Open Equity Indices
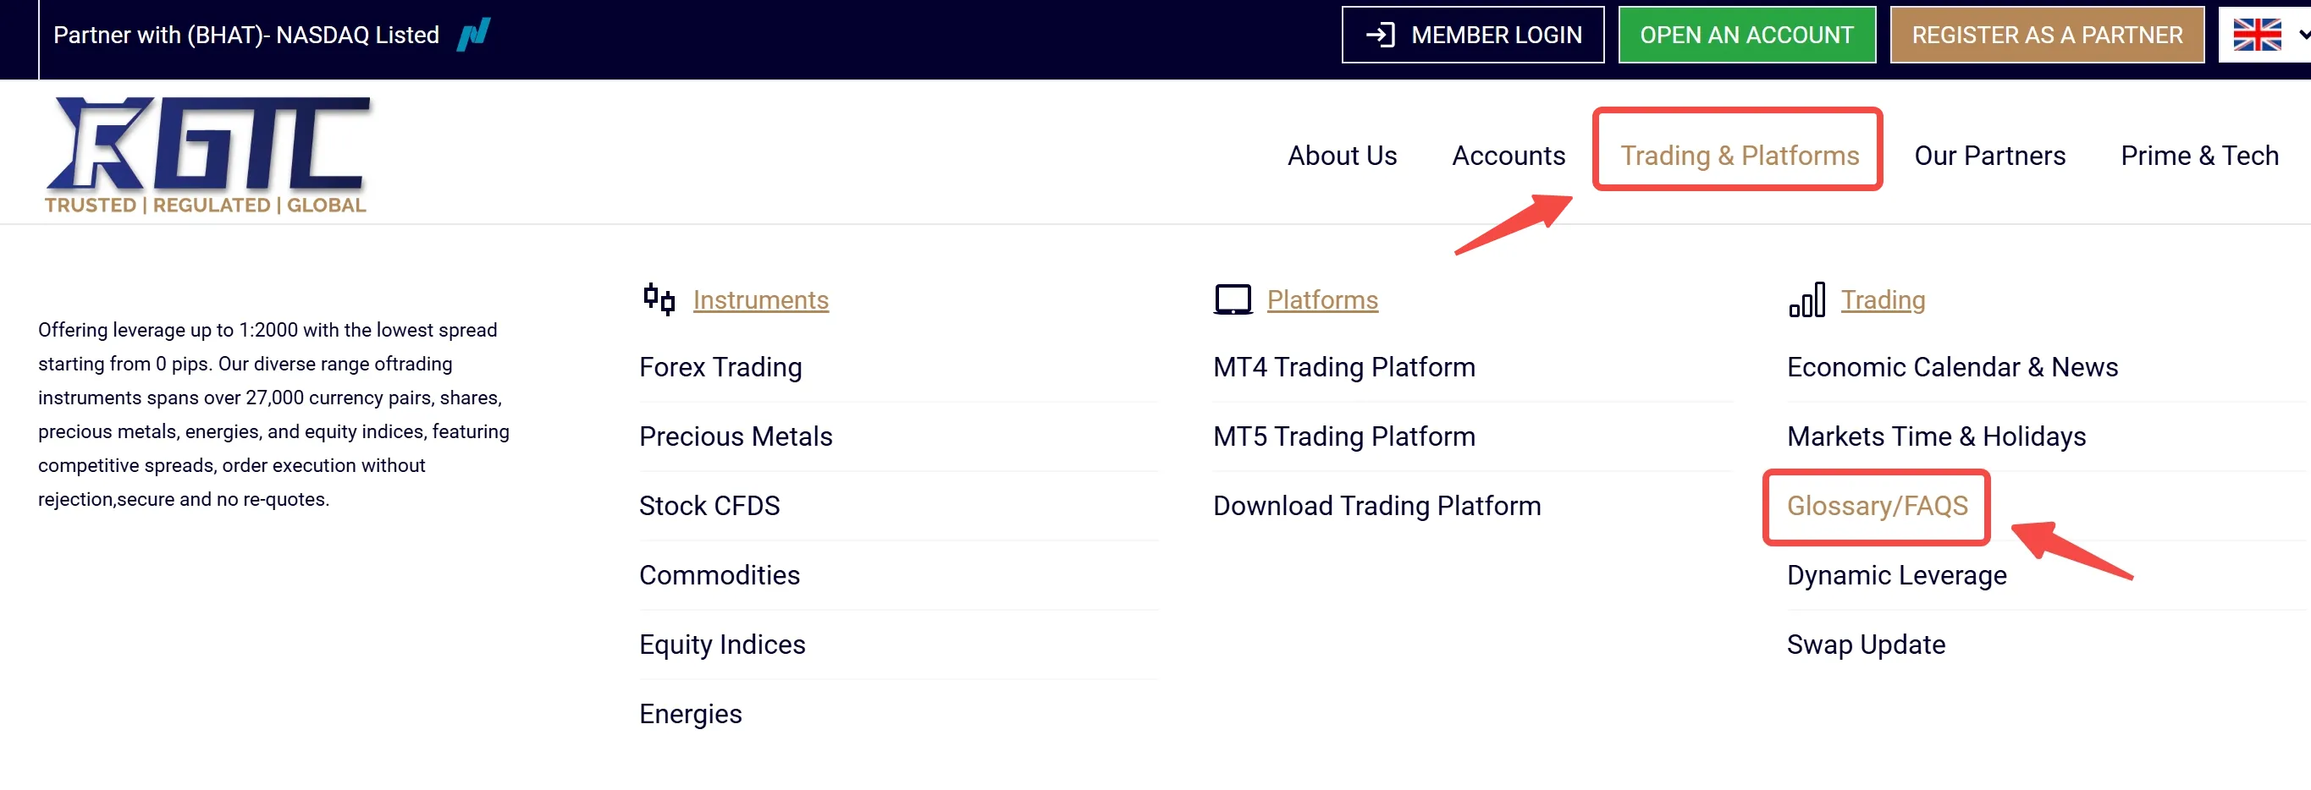Image resolution: width=2311 pixels, height=790 pixels. (x=721, y=644)
